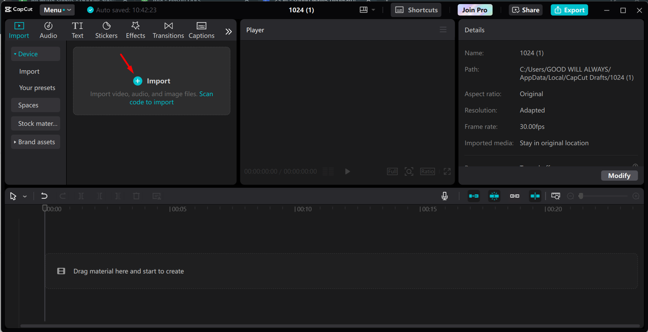Screen dimensions: 648x332
Task: Click the Auto saved status indicator
Action: tap(121, 10)
